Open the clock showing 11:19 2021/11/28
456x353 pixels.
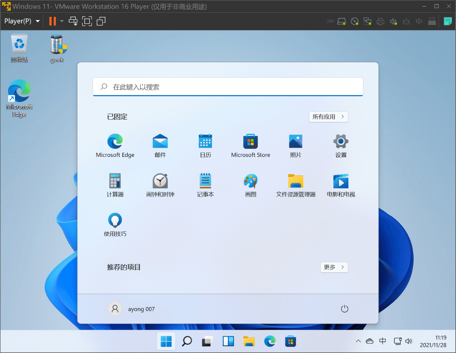[x=433, y=341]
